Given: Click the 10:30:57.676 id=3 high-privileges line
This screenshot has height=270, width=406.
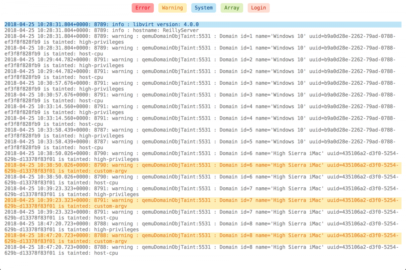Looking at the screenshot, I should pos(203,86).
